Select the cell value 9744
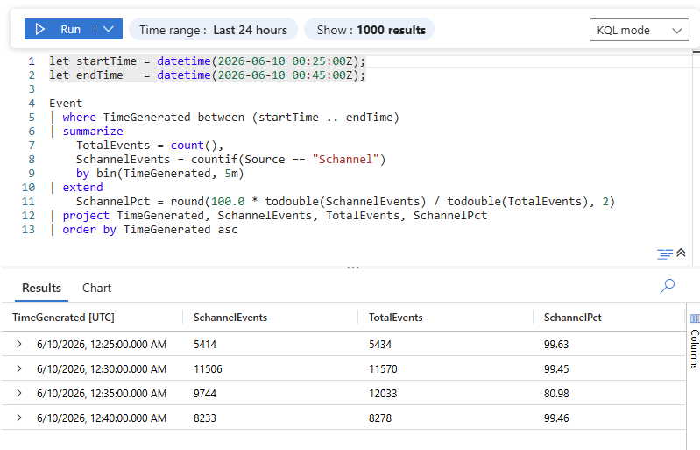700x450 pixels. point(205,394)
